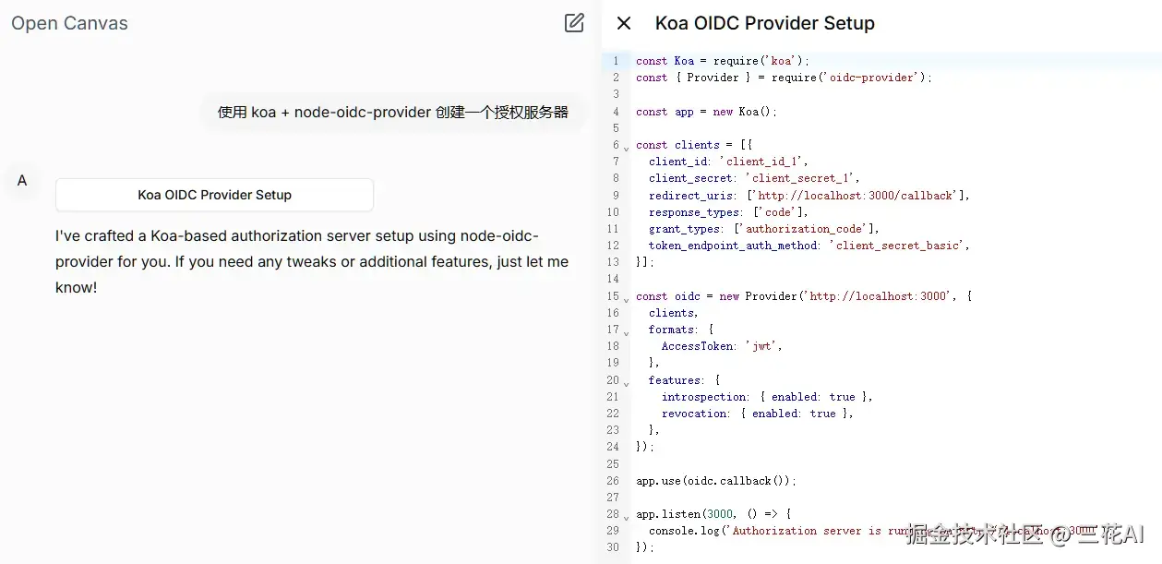
Task: Collapse the clients array at line 6
Action: pyautogui.click(x=626, y=148)
